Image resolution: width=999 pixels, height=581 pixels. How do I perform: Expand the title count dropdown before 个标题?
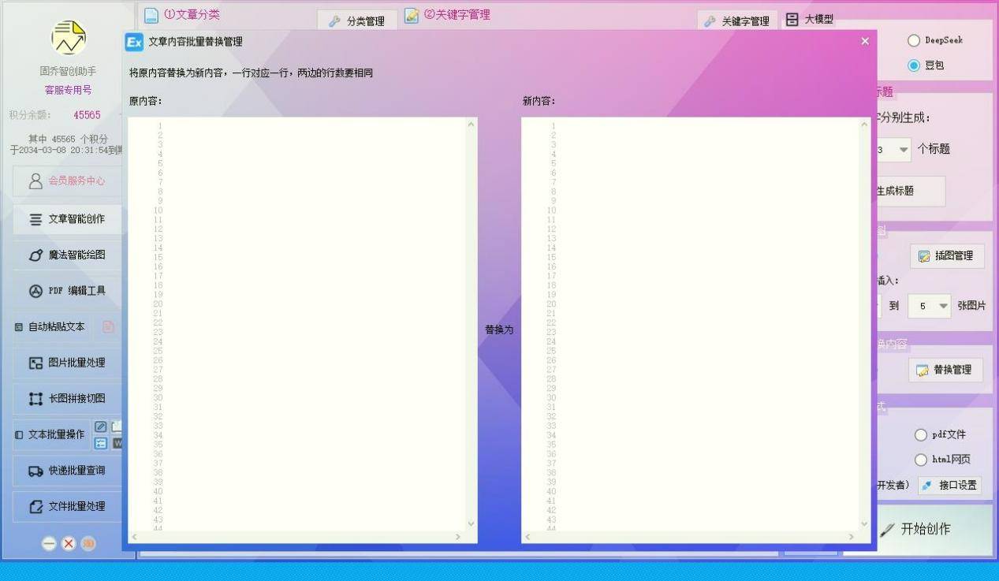(x=903, y=149)
